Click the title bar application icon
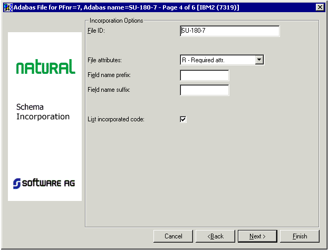Screen dimensions: 328x250 coord(7,7)
